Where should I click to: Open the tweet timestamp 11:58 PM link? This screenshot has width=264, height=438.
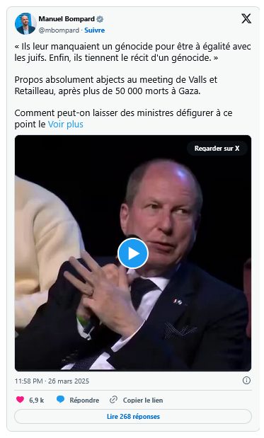(52, 381)
